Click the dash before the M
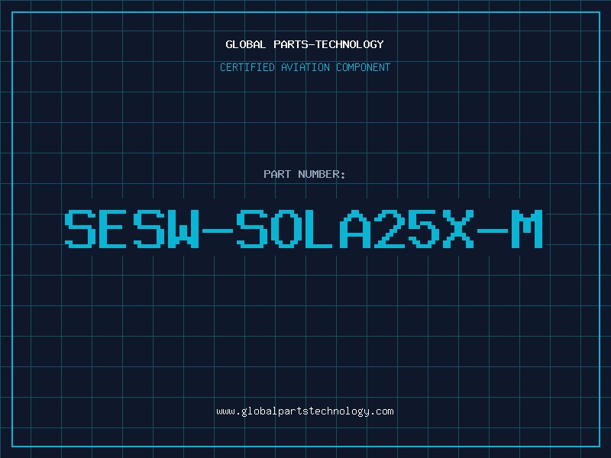The image size is (611, 458). coord(493,231)
